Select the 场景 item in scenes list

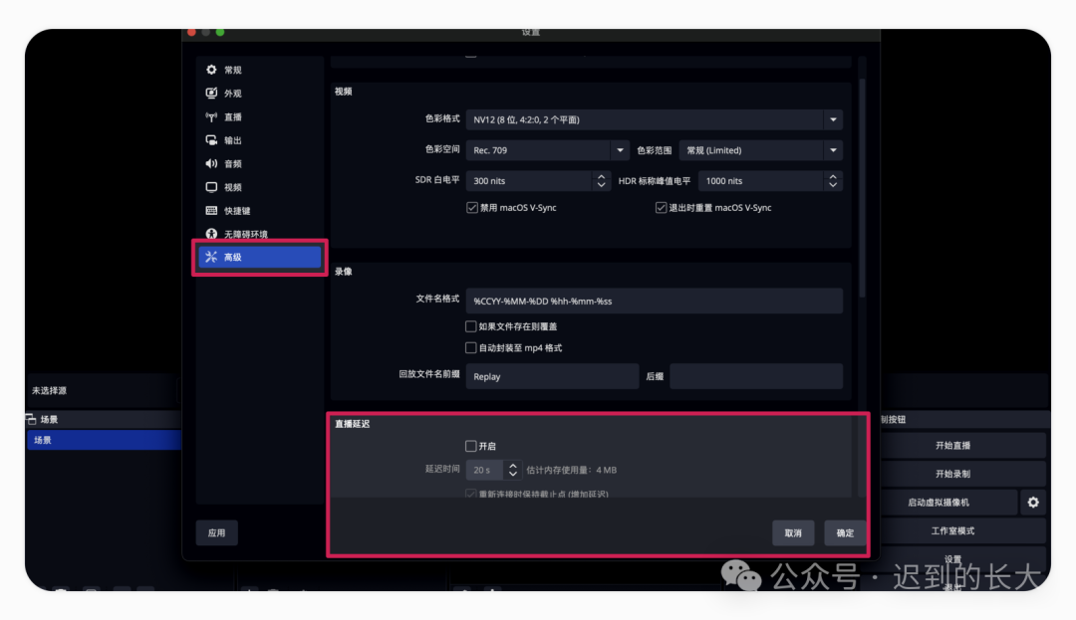(x=104, y=440)
